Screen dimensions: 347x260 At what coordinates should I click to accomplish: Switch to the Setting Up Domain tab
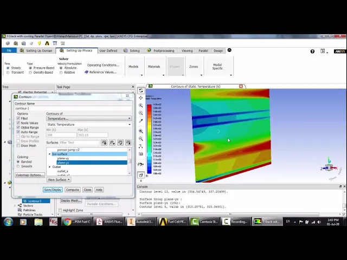[36, 50]
